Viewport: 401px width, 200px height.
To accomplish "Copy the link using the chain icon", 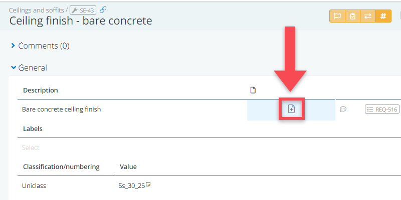I will click(x=103, y=9).
